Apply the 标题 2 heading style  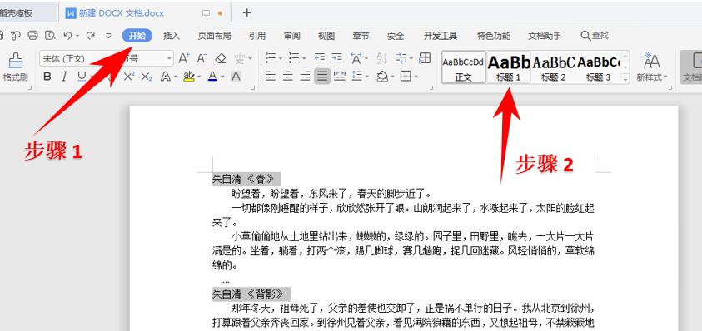[554, 67]
